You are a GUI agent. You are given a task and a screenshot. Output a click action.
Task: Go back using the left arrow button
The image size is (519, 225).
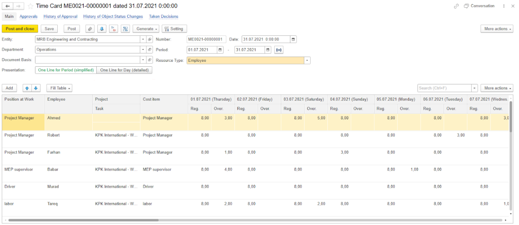[8, 6]
